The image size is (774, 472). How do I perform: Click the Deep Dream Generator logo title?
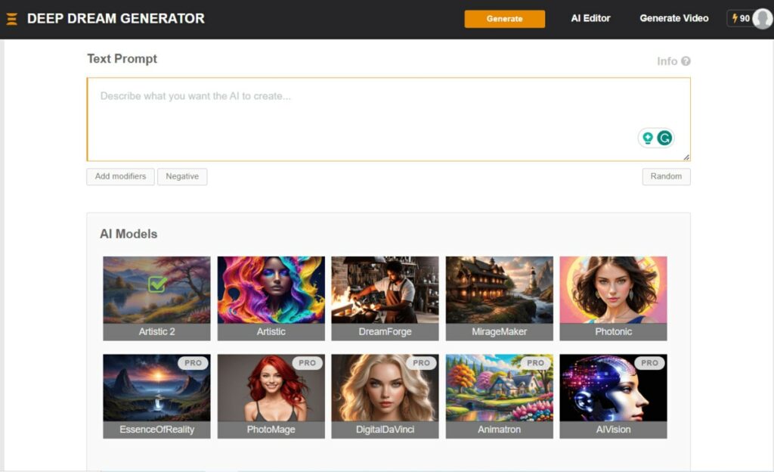pyautogui.click(x=116, y=19)
